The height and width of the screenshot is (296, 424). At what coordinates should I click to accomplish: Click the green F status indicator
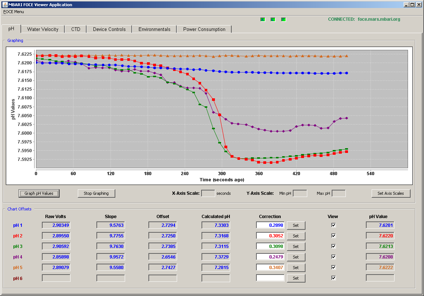(283, 20)
